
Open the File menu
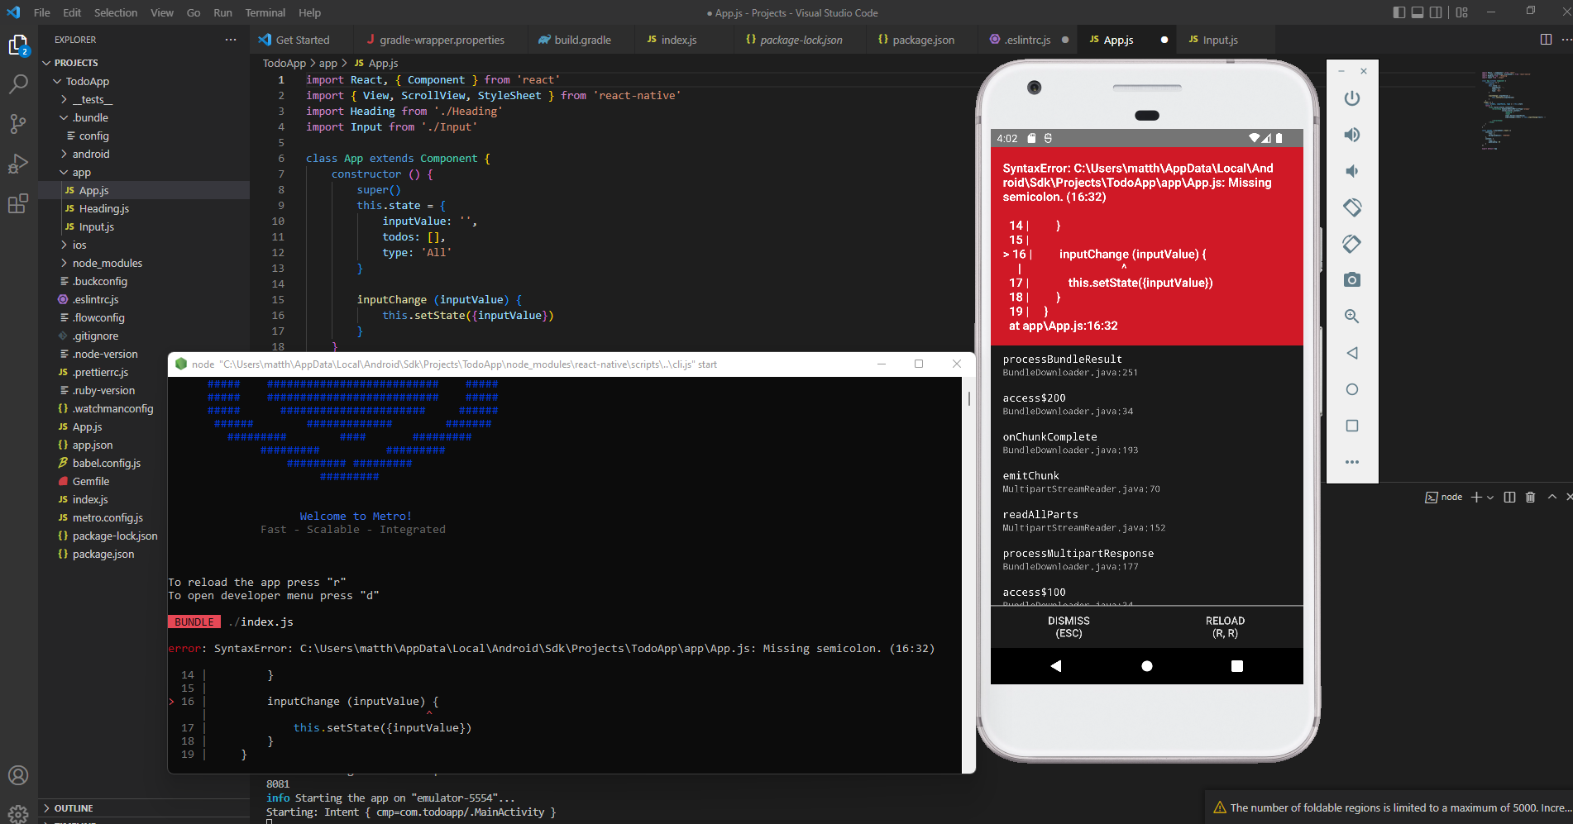[x=42, y=12]
